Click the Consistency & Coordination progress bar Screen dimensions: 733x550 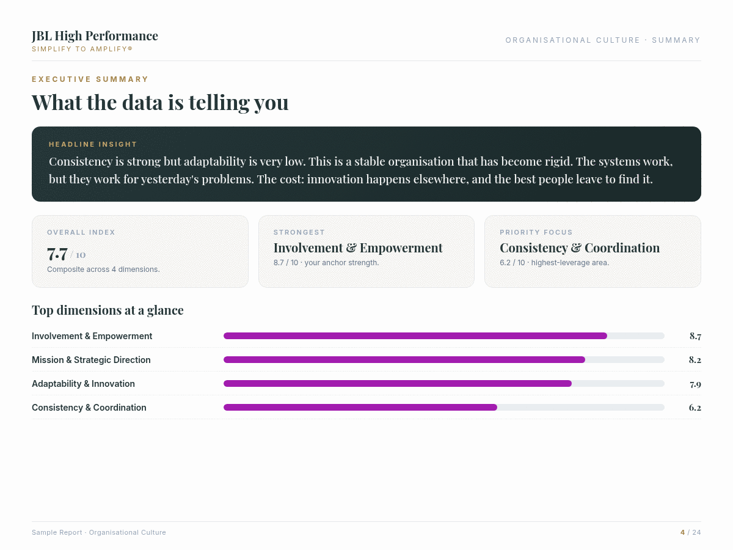click(x=444, y=408)
